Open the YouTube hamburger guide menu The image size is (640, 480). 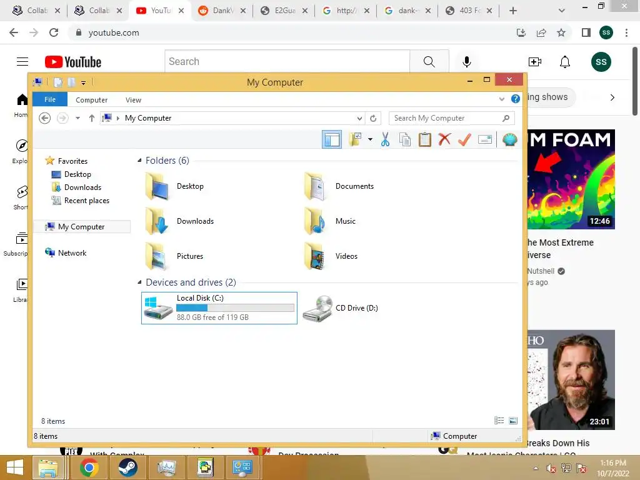pos(22,62)
